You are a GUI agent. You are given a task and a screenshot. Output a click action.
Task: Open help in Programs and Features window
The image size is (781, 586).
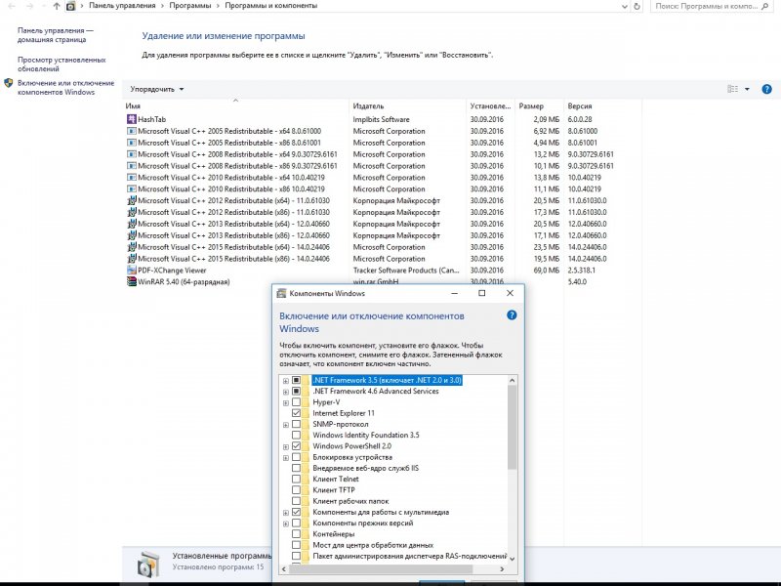pyautogui.click(x=766, y=89)
